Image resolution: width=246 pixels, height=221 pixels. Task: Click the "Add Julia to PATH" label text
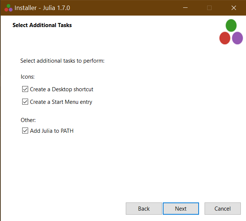[52, 131]
